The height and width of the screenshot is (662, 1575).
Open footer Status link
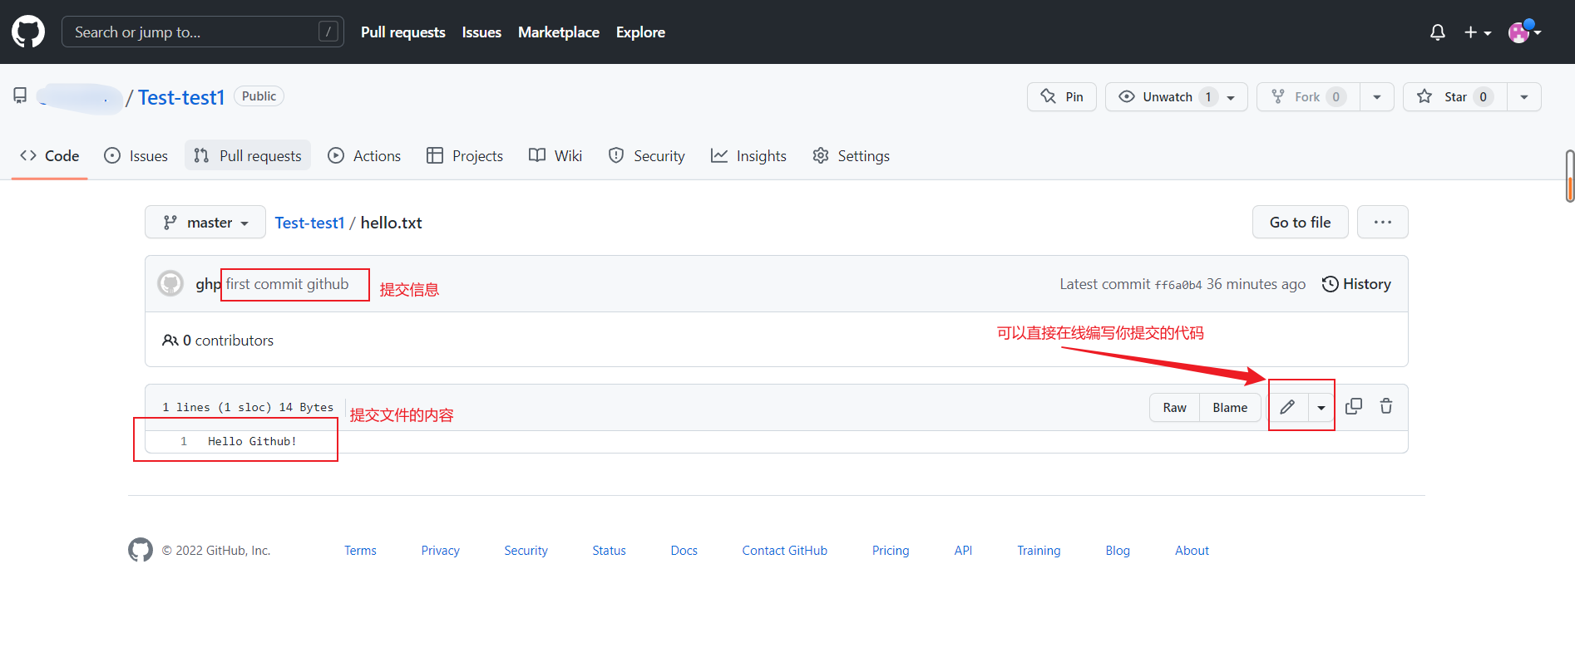tap(609, 551)
